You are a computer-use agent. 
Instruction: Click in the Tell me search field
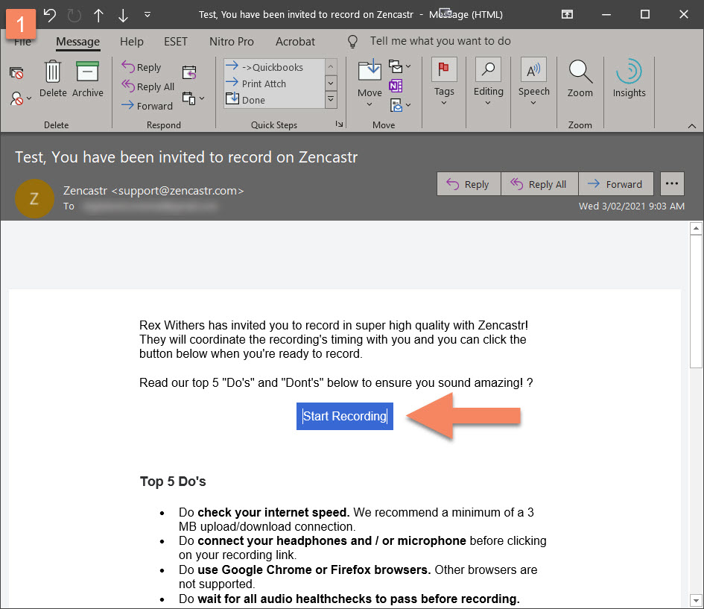(x=440, y=42)
